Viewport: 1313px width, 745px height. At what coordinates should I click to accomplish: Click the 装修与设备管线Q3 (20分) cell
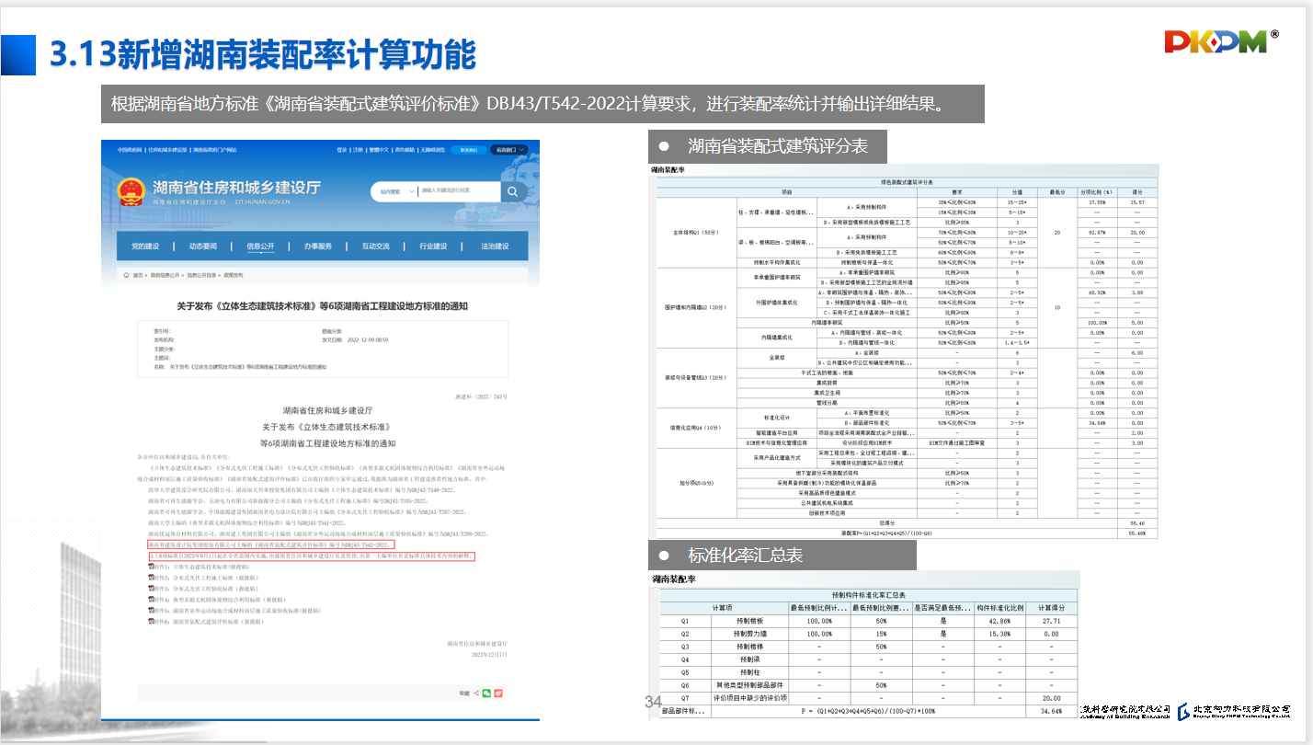(695, 377)
